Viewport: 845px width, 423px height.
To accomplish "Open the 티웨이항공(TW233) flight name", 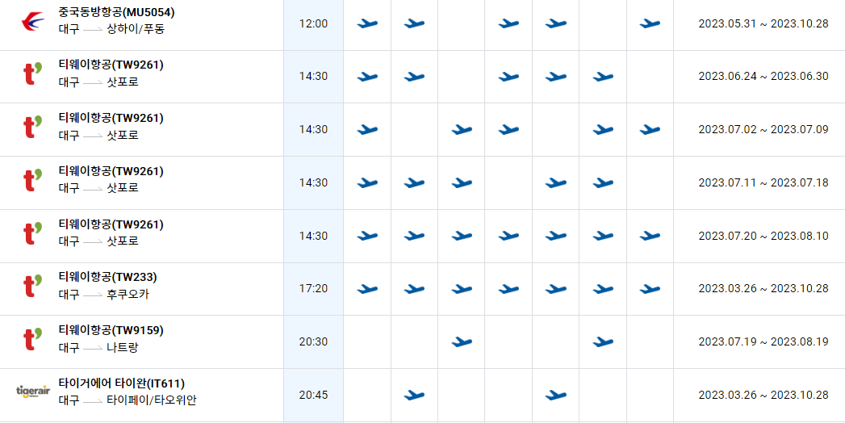I will coord(108,278).
